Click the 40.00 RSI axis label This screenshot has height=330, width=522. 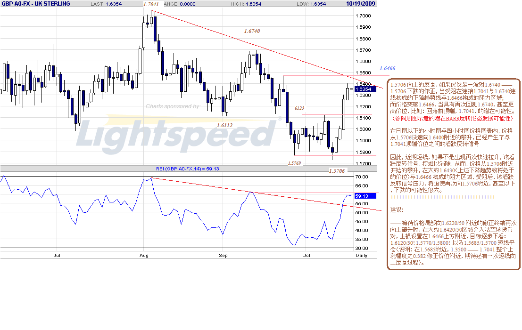tap(362, 230)
